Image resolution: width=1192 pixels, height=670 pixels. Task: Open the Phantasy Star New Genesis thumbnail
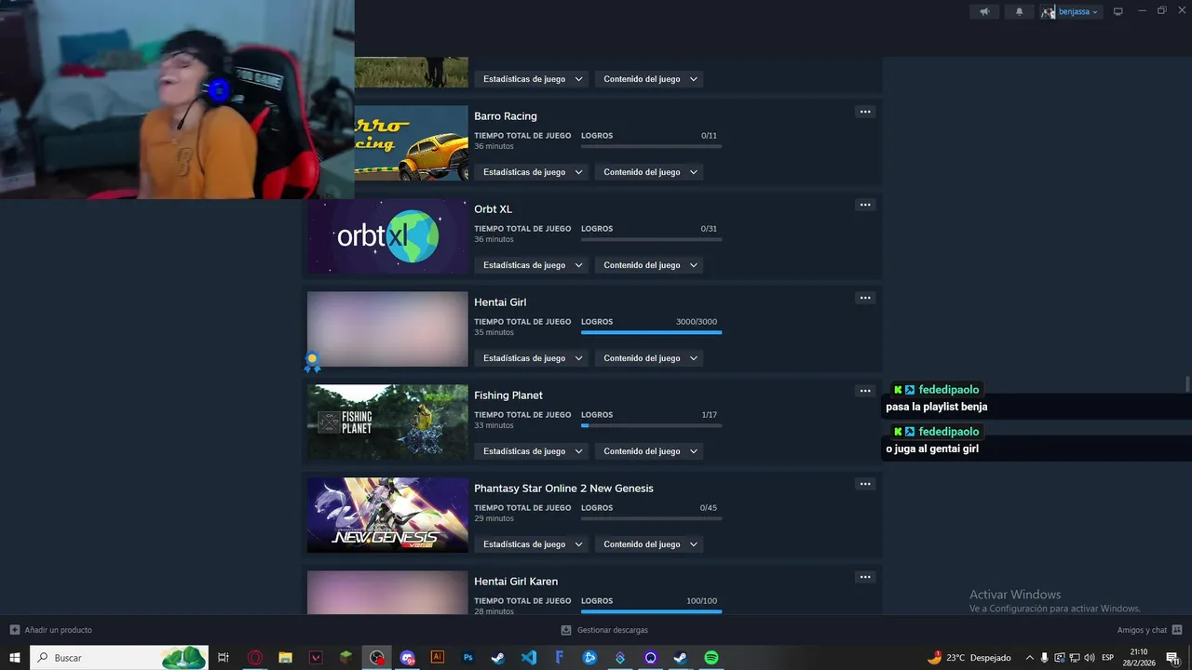coord(387,516)
